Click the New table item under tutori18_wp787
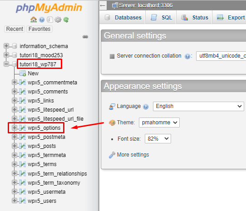The image size is (246, 211). [33, 73]
